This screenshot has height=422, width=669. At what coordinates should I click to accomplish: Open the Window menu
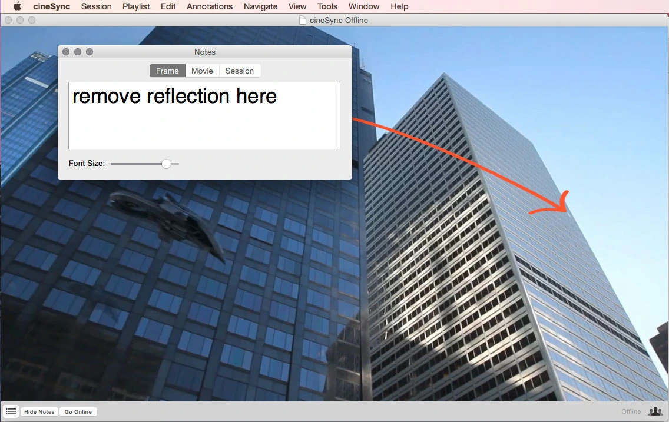[x=363, y=6]
